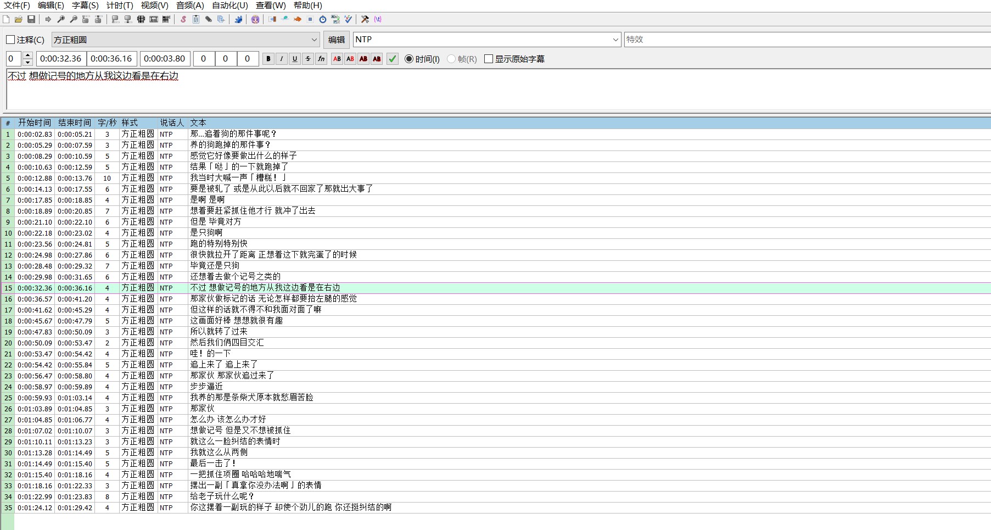Shift subtitles to current frame icon
This screenshot has width=991, height=530.
tap(166, 19)
